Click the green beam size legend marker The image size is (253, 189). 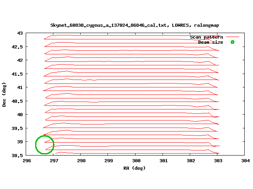[x=232, y=42]
